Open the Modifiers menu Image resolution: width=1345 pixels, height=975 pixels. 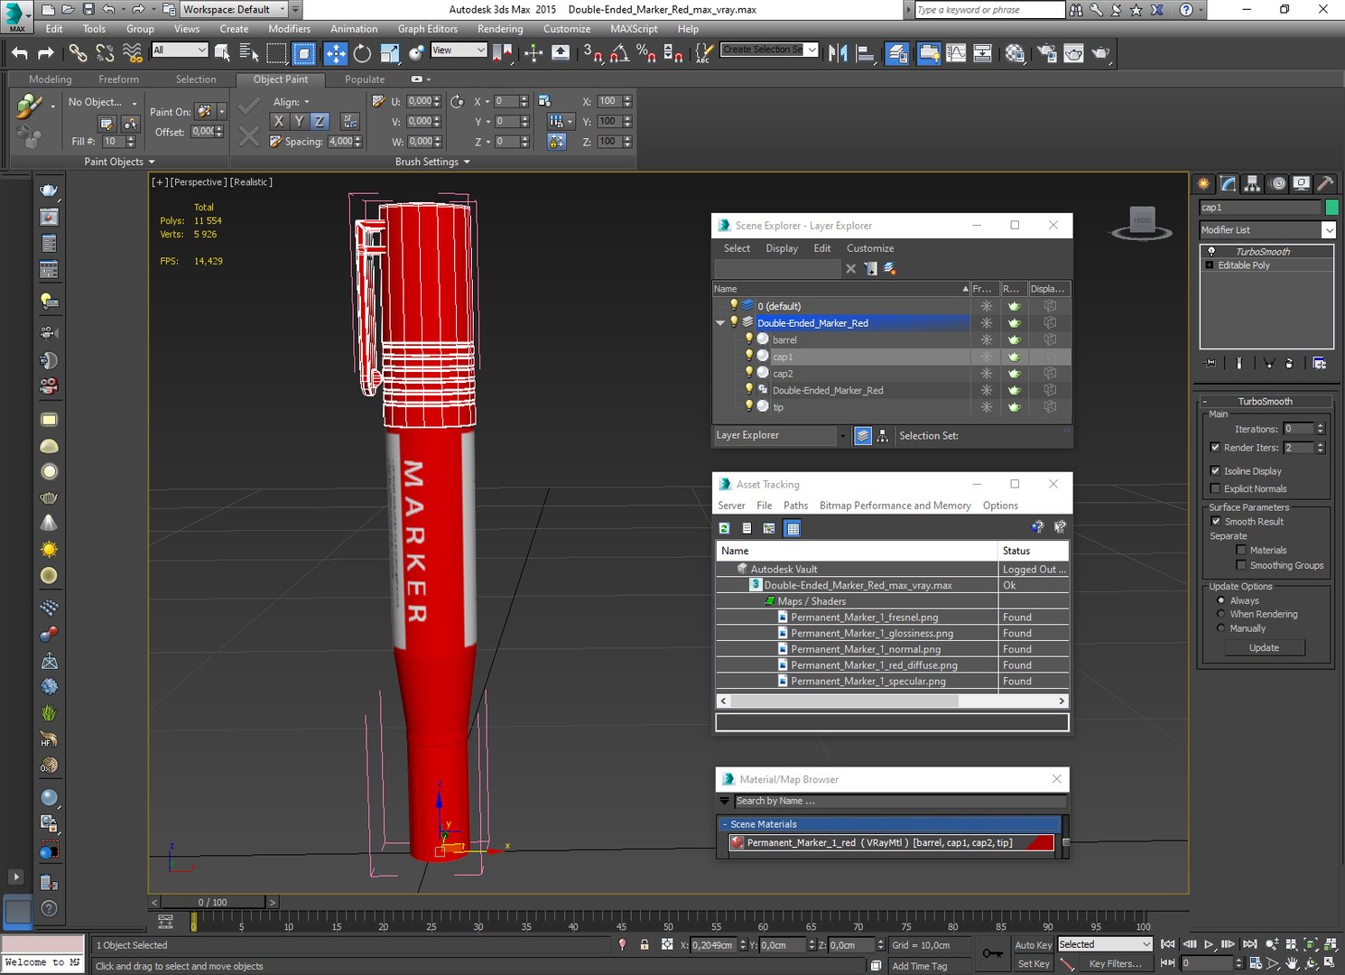289,29
